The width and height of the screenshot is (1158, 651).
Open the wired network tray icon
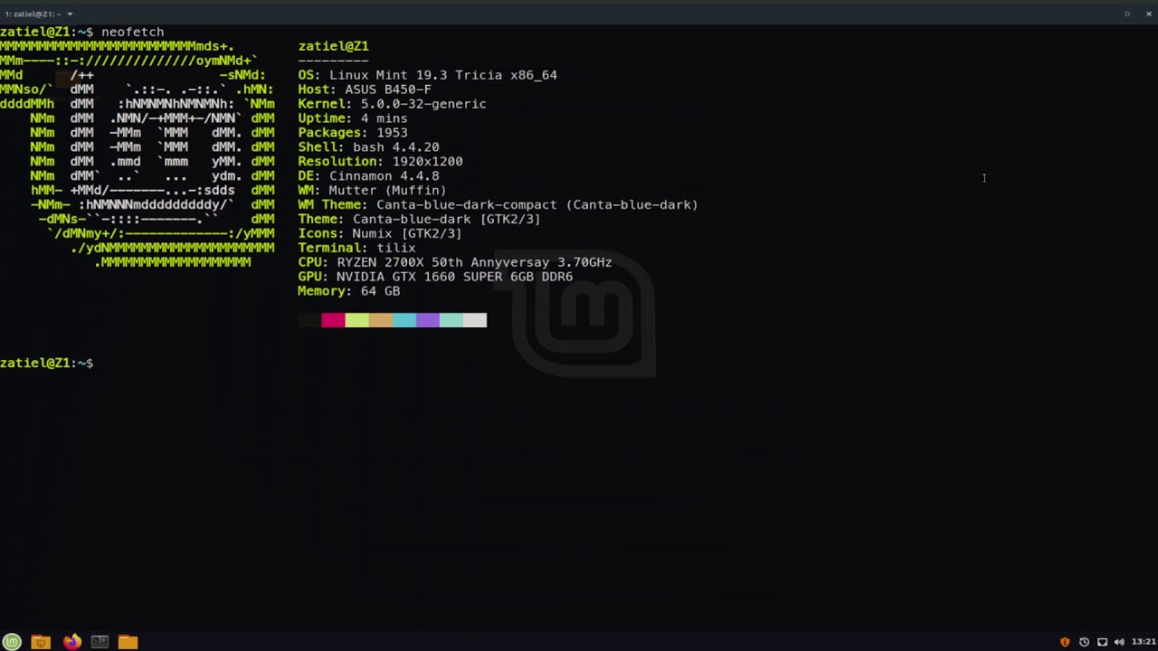pyautogui.click(x=1102, y=642)
